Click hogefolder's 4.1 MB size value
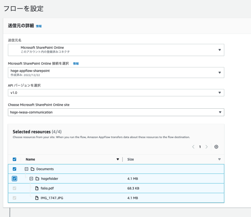251x217 pixels. tap(133, 178)
